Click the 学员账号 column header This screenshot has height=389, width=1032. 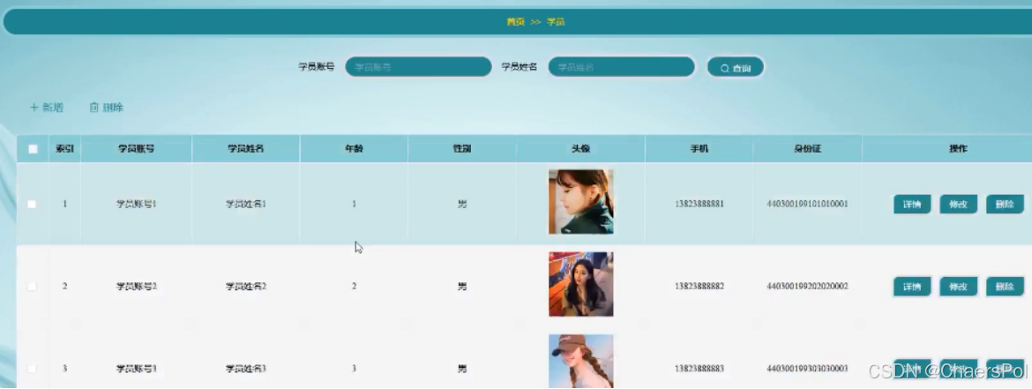point(136,149)
